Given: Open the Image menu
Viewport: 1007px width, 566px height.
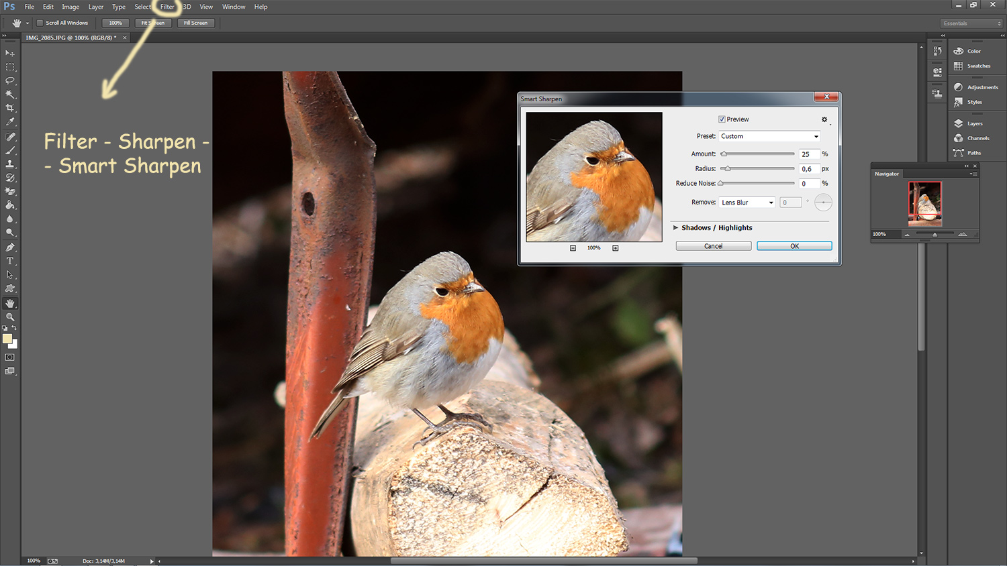Looking at the screenshot, I should click(70, 7).
